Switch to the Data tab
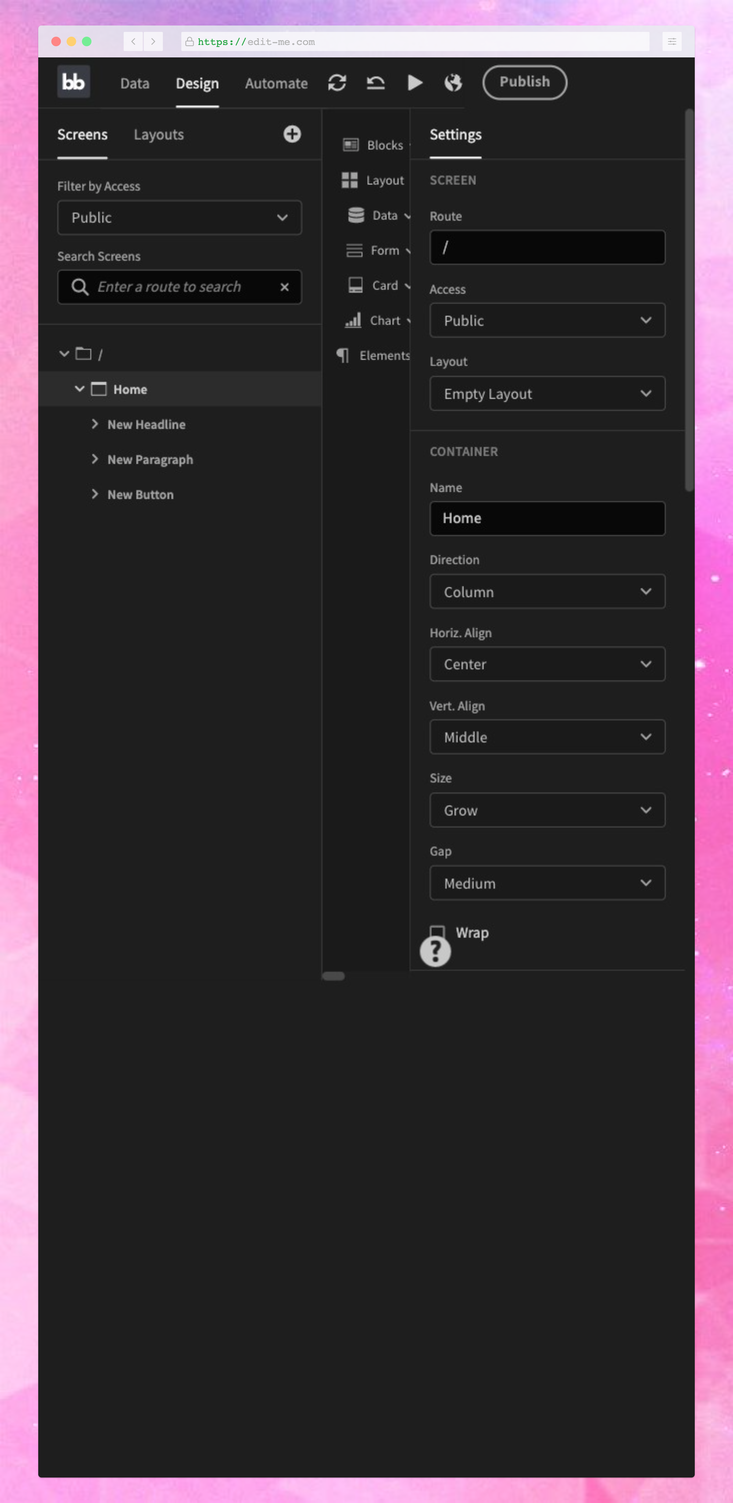Screen dimensions: 733x1503 tap(135, 84)
